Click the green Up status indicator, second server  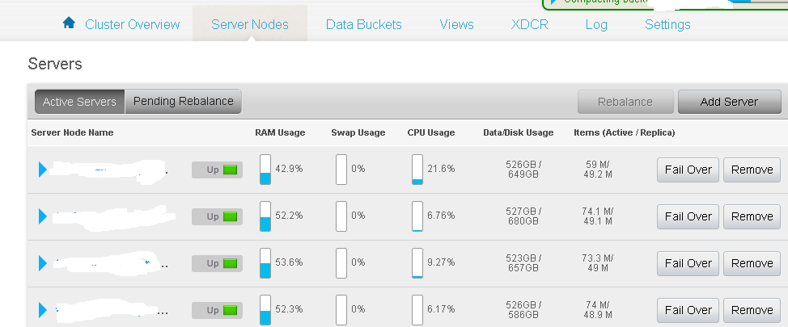click(x=231, y=216)
